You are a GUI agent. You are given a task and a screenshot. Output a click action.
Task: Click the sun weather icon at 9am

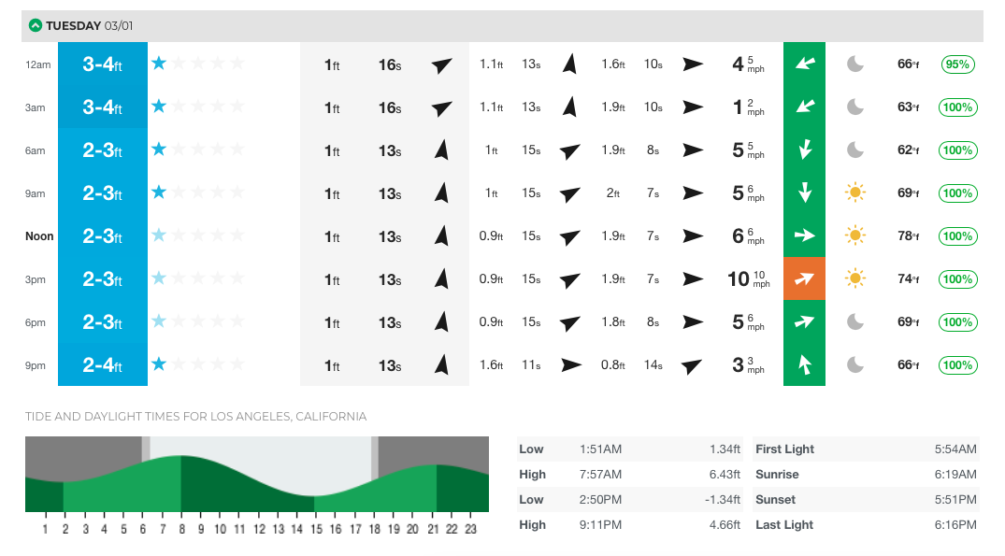tap(854, 193)
